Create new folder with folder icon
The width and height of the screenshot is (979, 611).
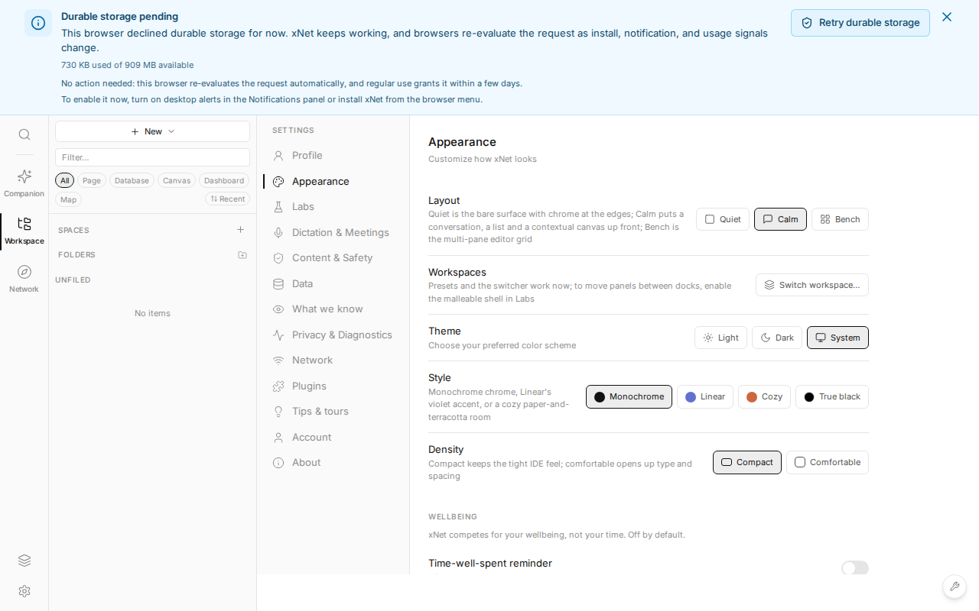[x=242, y=255]
